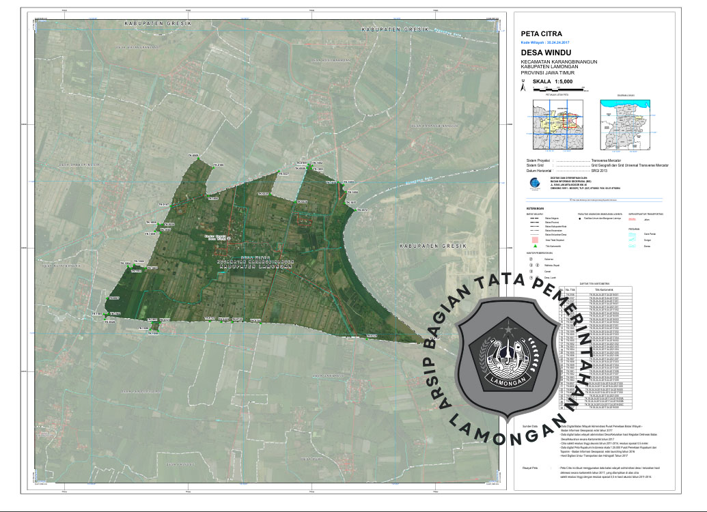
Task: Click the north arrow compass symbol
Action: (523, 87)
